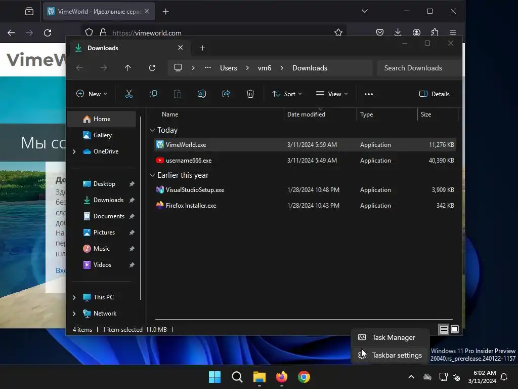The height and width of the screenshot is (389, 518).
Task: Close the Downloads tab in File Explorer
Action: (181, 48)
